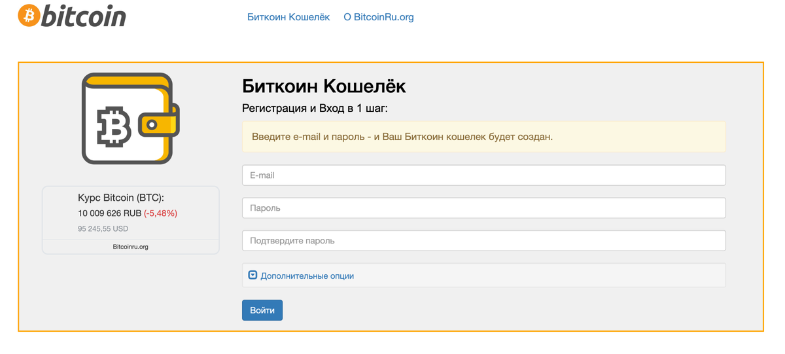
Task: Click the Регистрация и Вход subtitle
Action: pyautogui.click(x=315, y=108)
